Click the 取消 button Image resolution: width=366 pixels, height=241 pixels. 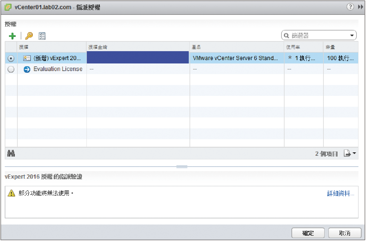[x=344, y=233]
